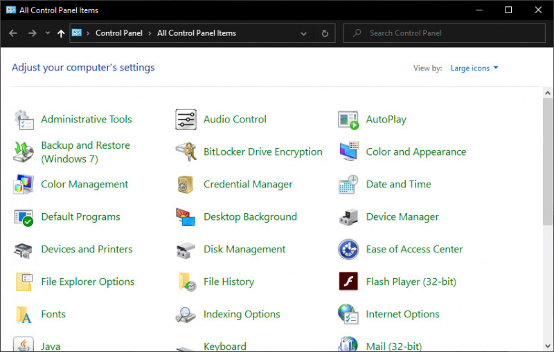
Task: Open the Fonts folder icon
Action: point(24,315)
